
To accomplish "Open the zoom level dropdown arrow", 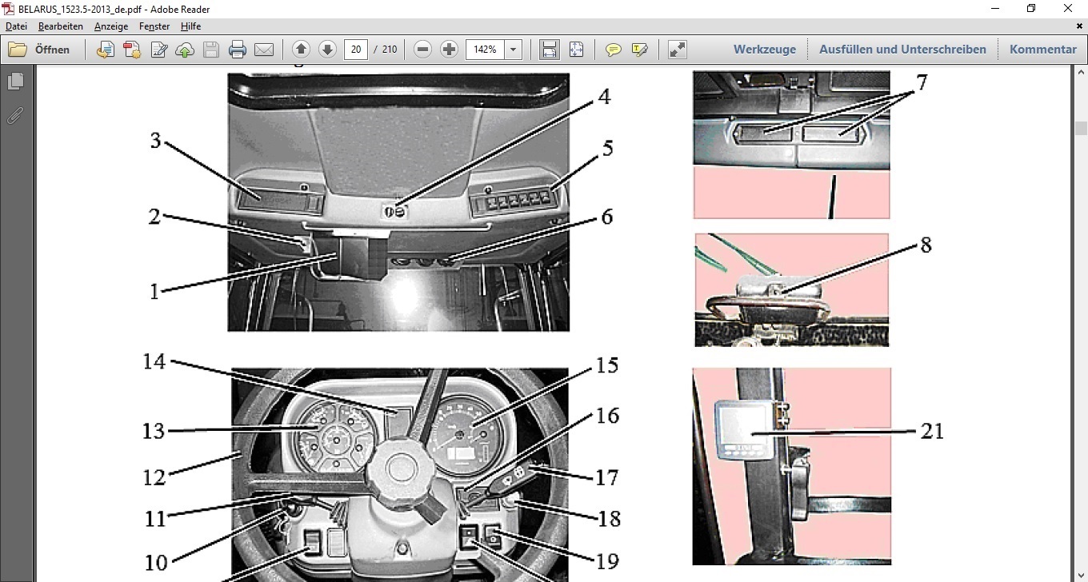I will point(513,50).
